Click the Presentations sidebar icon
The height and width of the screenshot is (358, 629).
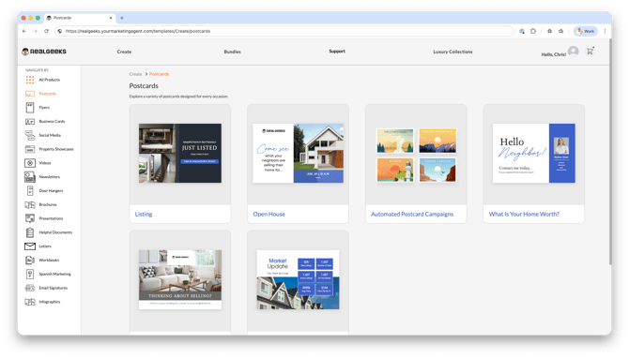tap(30, 218)
